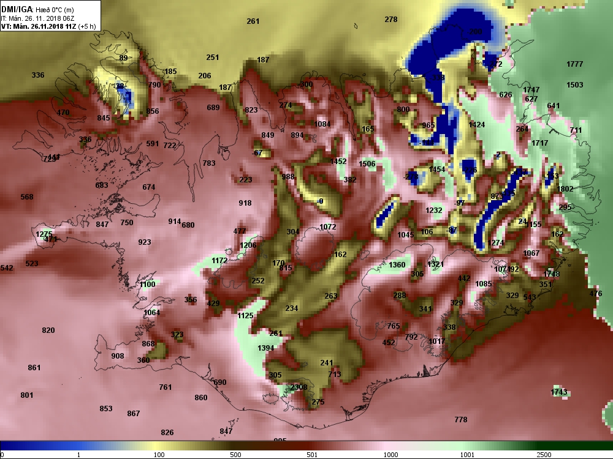
Task: Click the map value '470'
Action: (x=63, y=113)
